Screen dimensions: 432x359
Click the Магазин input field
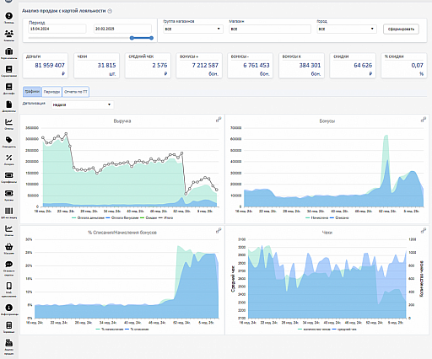270,29
